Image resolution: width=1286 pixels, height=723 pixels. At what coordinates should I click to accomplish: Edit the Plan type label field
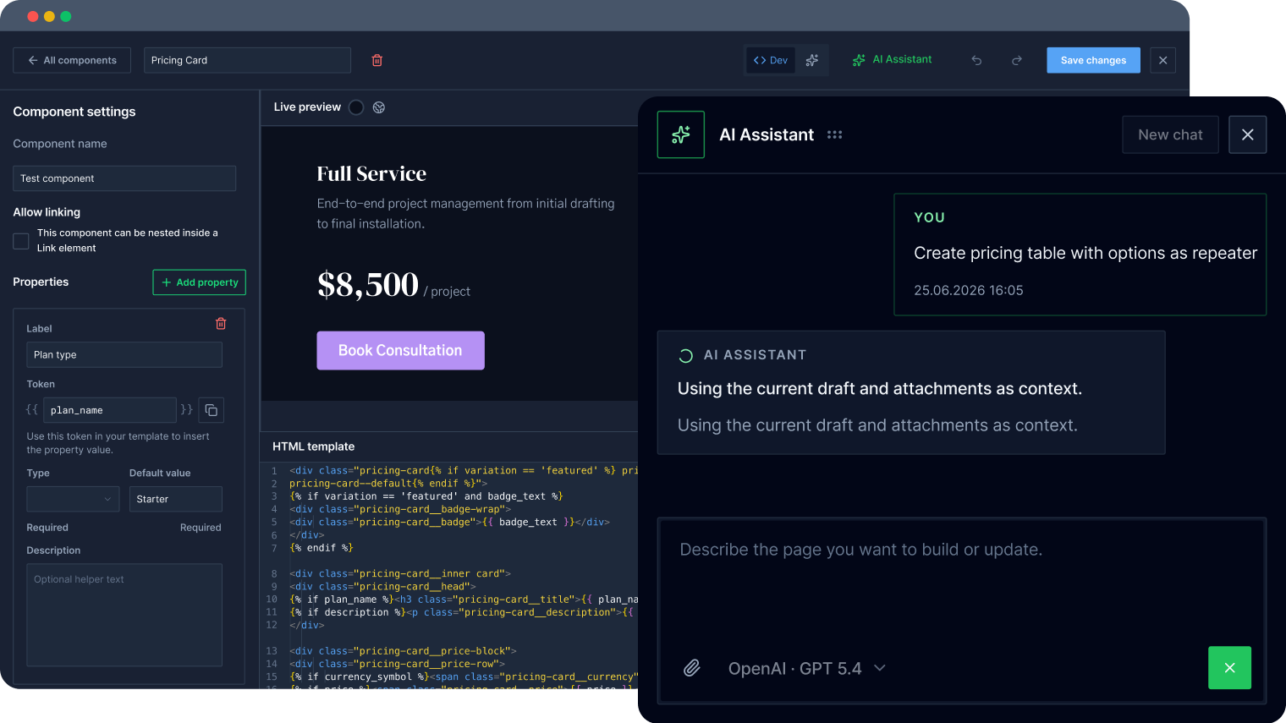(x=124, y=355)
